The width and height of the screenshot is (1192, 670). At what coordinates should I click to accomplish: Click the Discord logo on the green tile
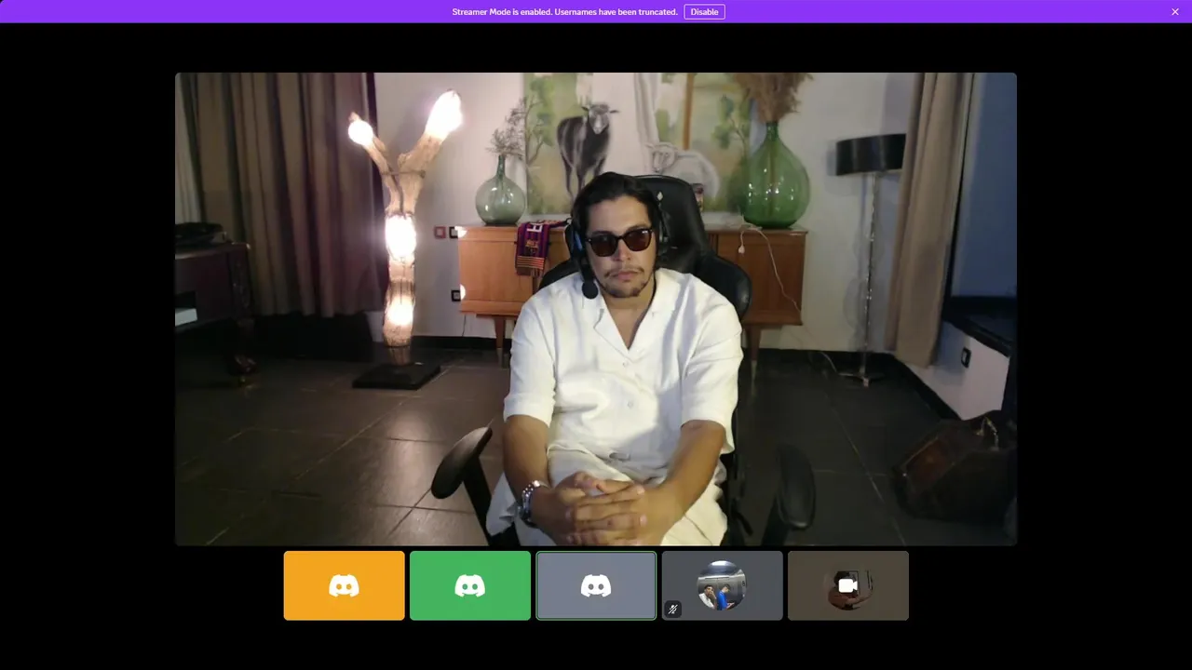point(470,585)
